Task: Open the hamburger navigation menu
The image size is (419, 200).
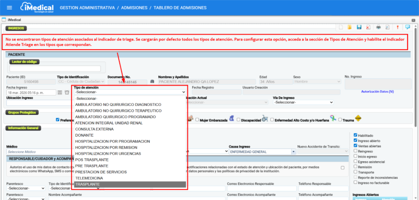Action: pos(9,8)
